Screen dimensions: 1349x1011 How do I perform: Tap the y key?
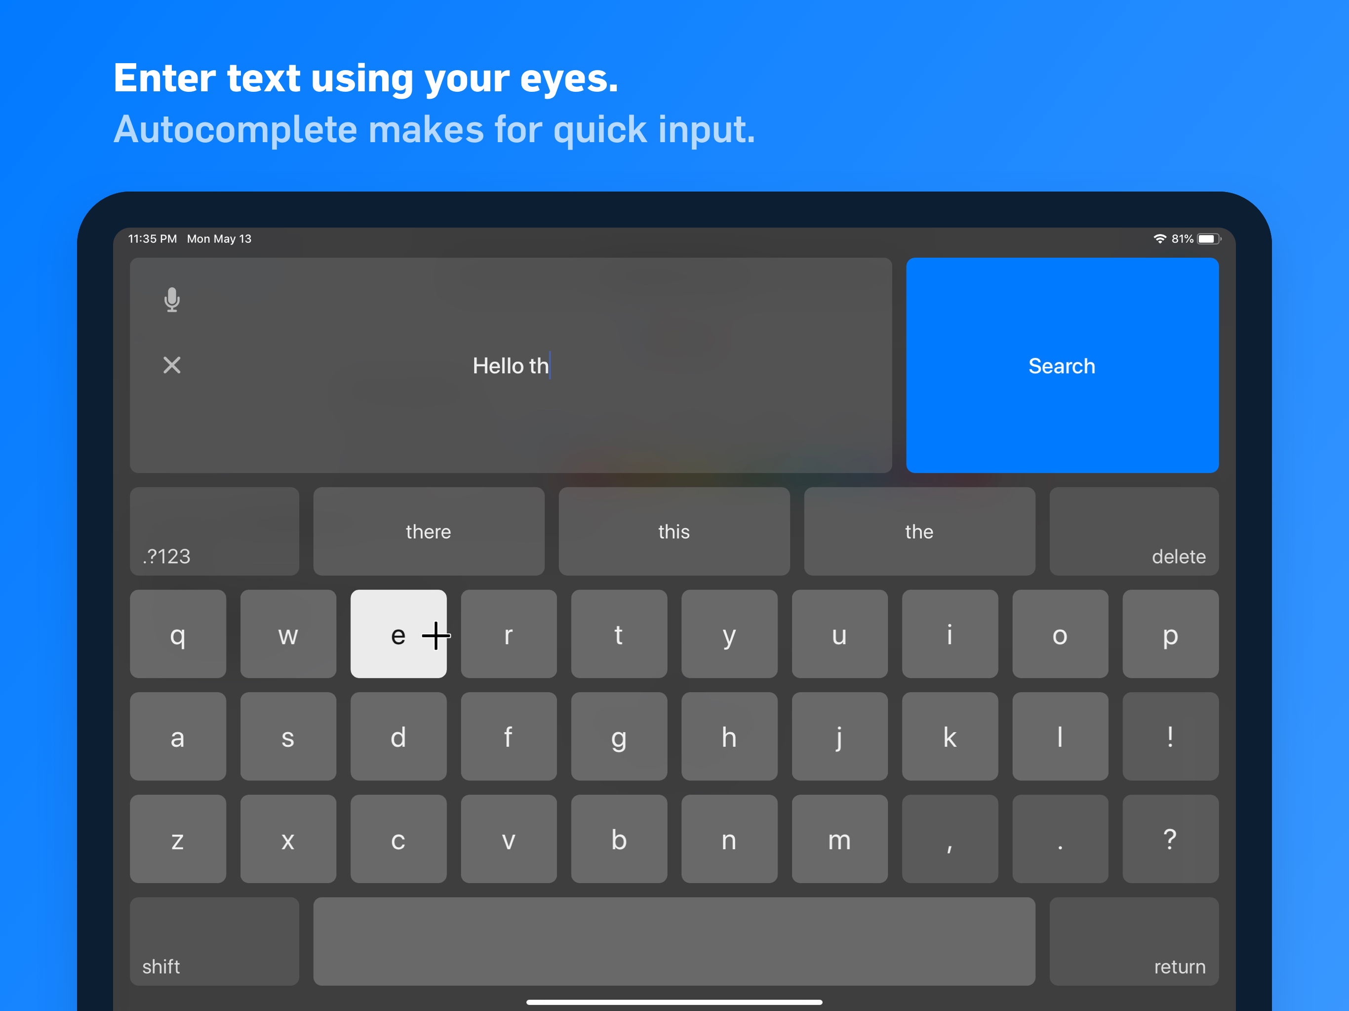click(729, 633)
